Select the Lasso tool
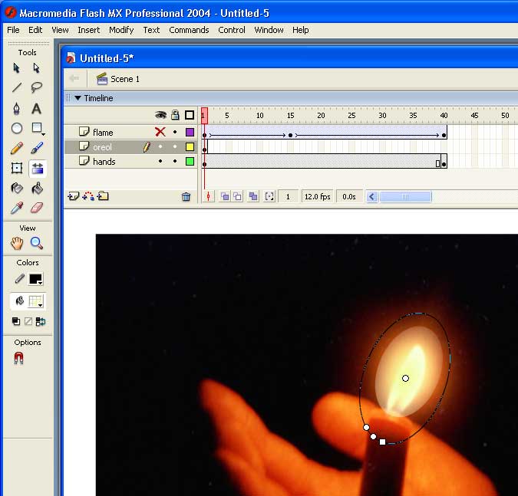The width and height of the screenshot is (518, 496). [36, 87]
